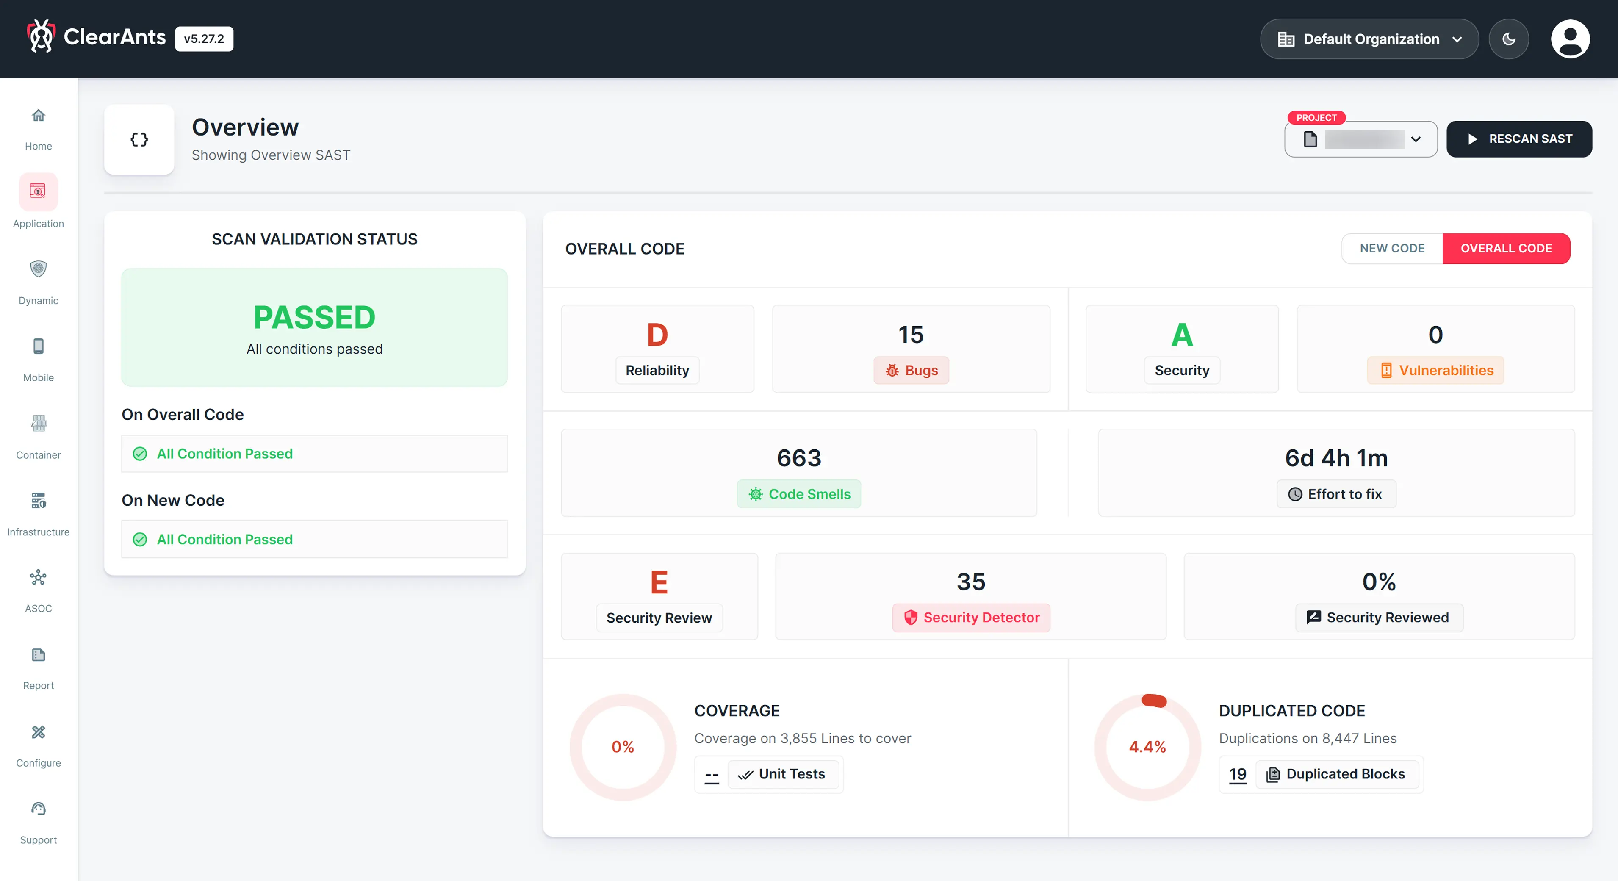
Task: Open the Support headset icon
Action: (38, 809)
